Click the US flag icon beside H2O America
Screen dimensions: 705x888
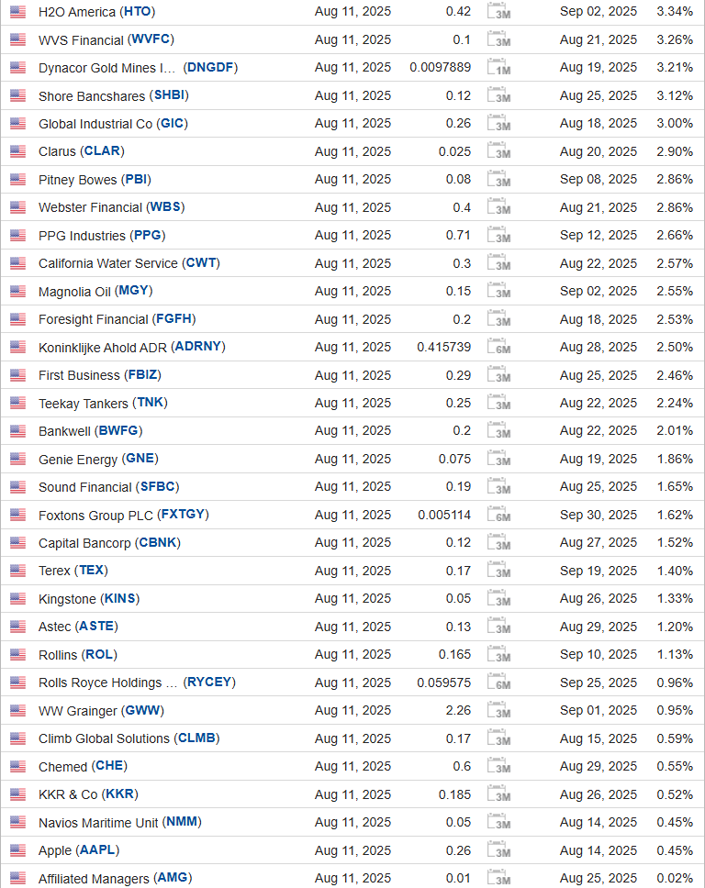pyautogui.click(x=17, y=12)
